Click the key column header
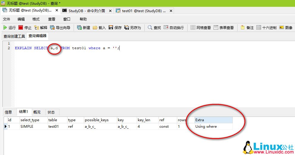 point(127,120)
